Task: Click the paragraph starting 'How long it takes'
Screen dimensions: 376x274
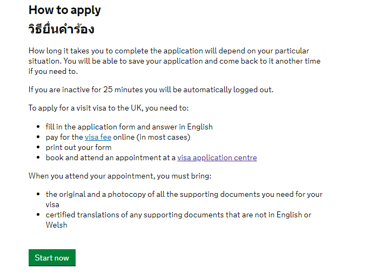Action: tap(174, 61)
